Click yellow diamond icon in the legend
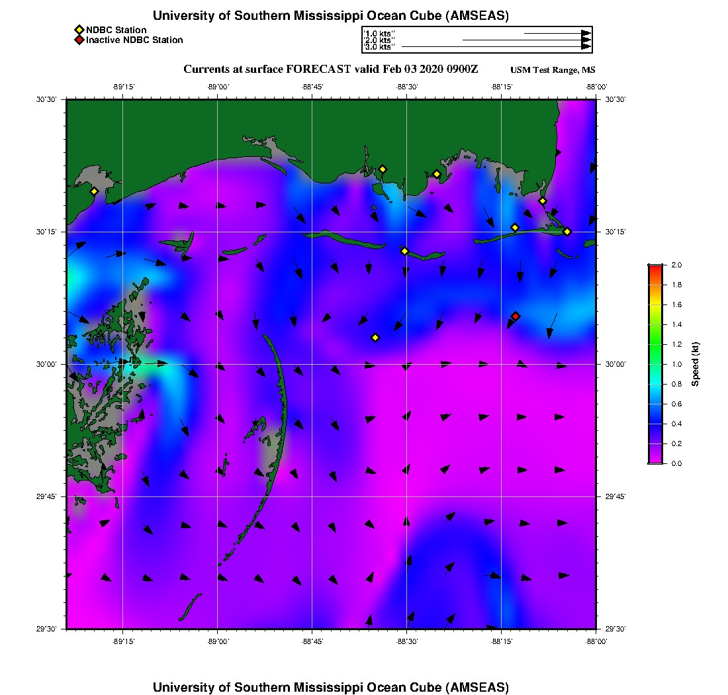 [79, 30]
